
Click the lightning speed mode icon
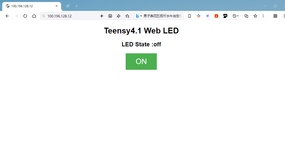[101, 16]
